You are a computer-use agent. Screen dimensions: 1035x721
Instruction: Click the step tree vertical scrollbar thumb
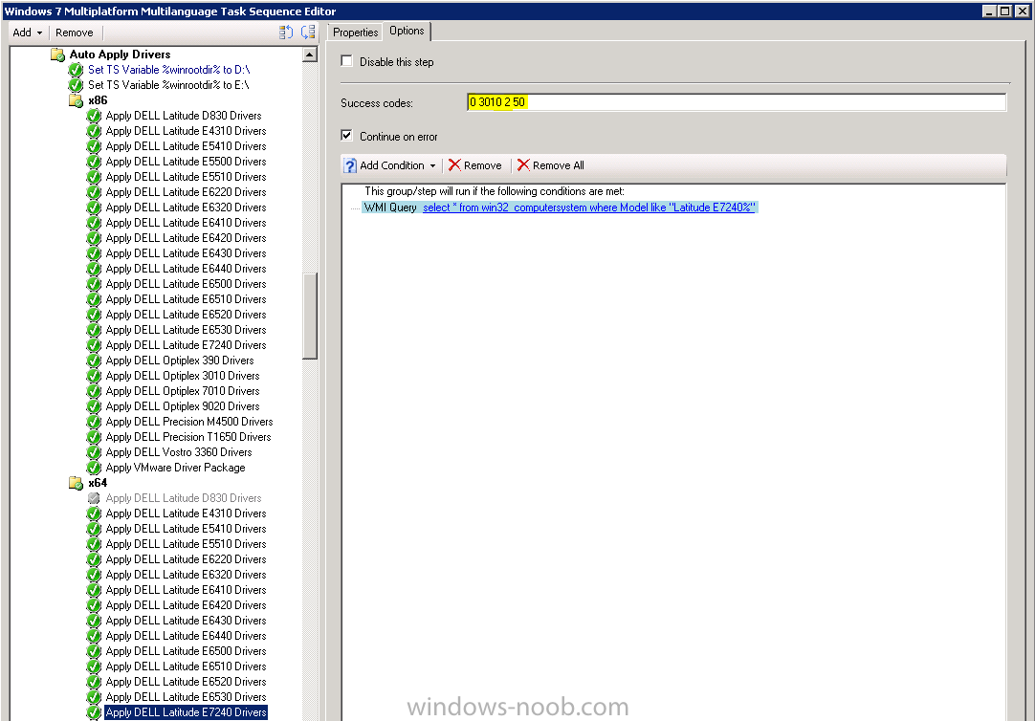click(x=310, y=316)
